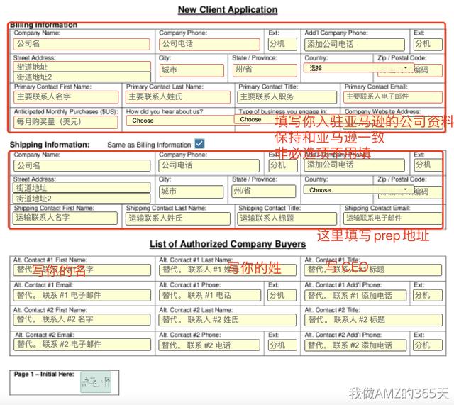This screenshot has height=405, width=454.
Task: Click the billing Company Phone Ext field
Action: click(282, 44)
